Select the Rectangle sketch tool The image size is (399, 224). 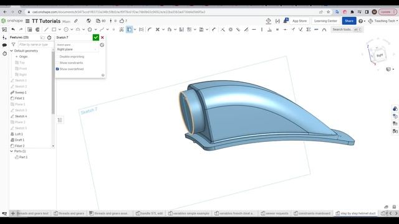(54, 29)
